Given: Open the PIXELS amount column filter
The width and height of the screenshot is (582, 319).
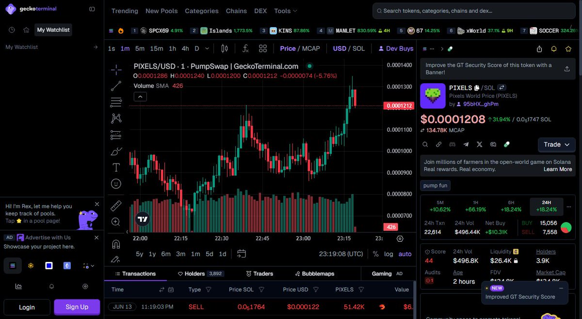Looking at the screenshot, I should coord(361,289).
